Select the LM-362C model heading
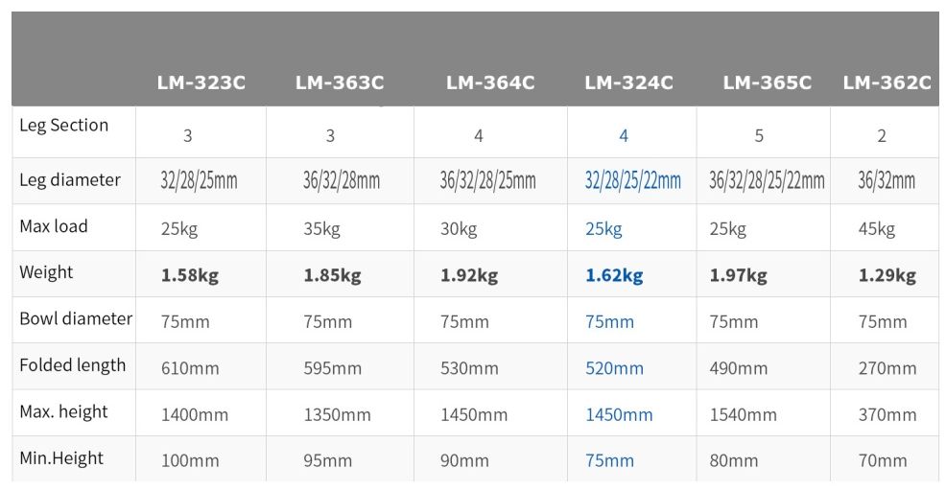946x491 pixels. coord(887,83)
